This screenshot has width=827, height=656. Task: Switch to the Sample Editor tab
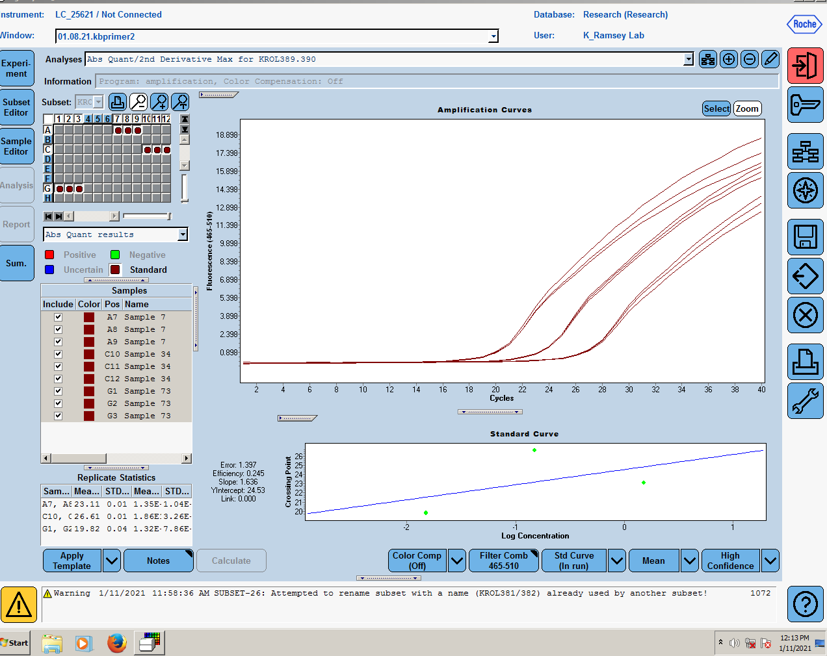pyautogui.click(x=16, y=146)
